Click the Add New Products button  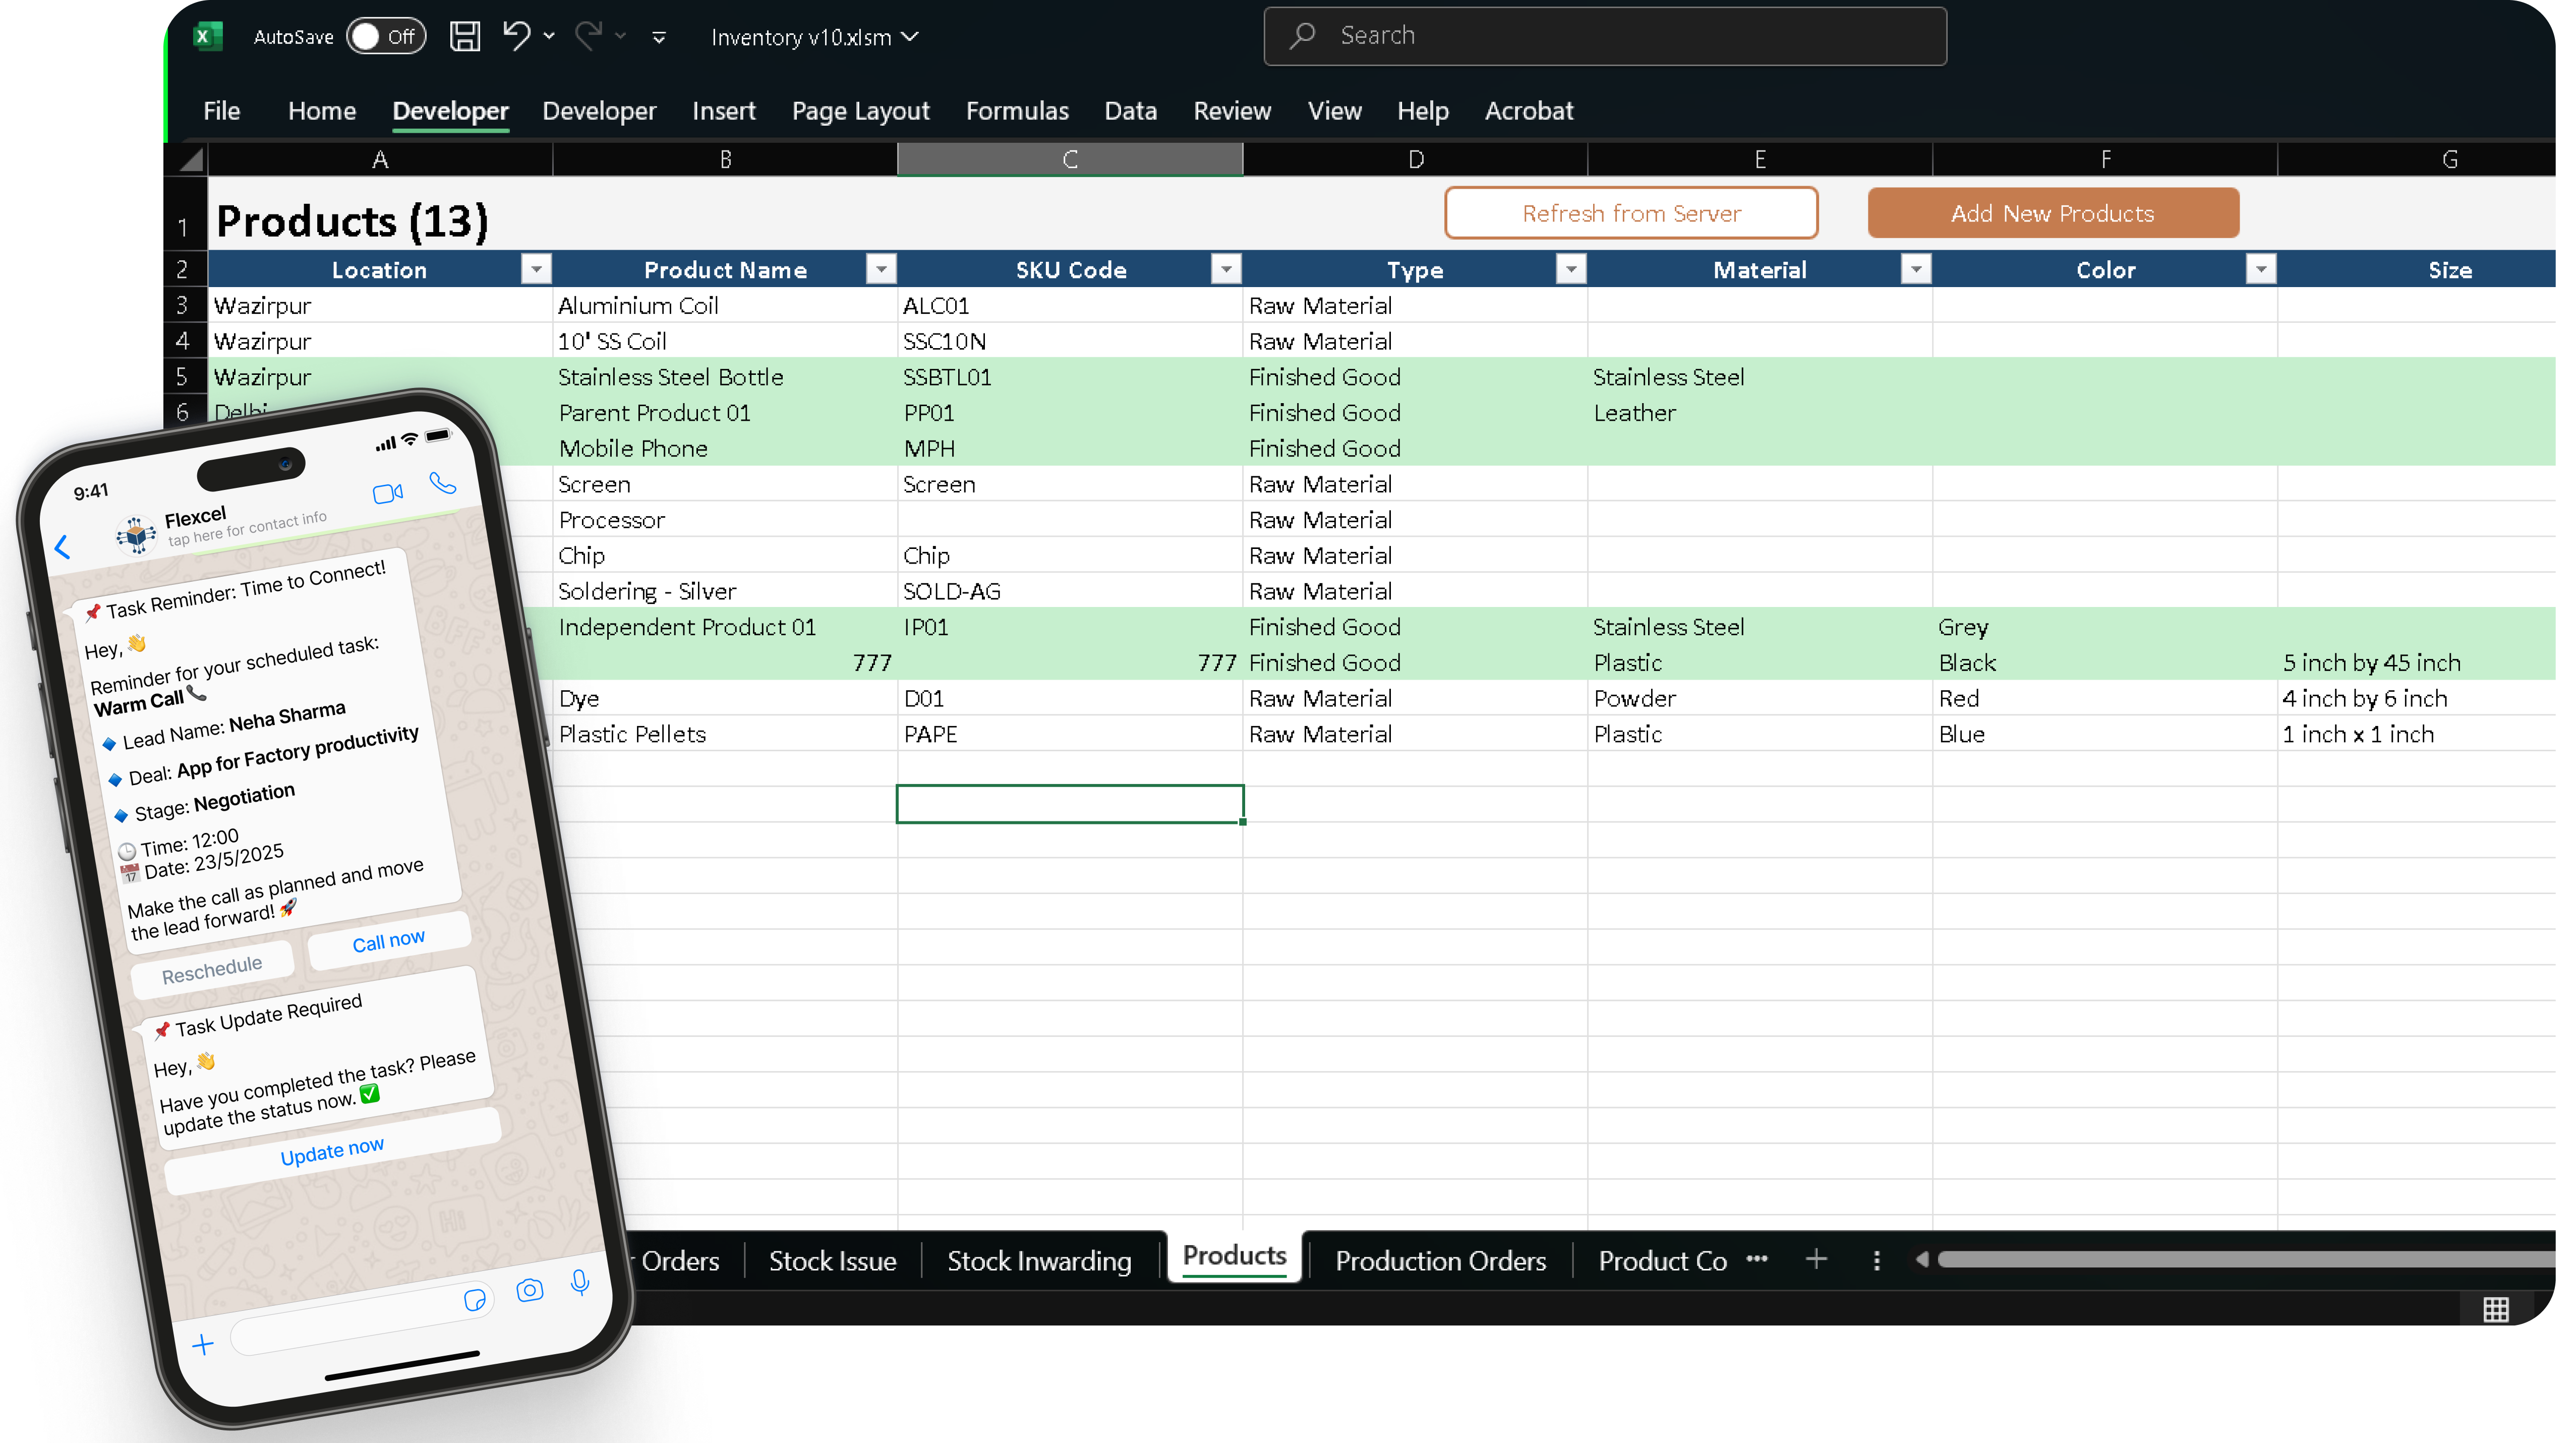click(2052, 213)
